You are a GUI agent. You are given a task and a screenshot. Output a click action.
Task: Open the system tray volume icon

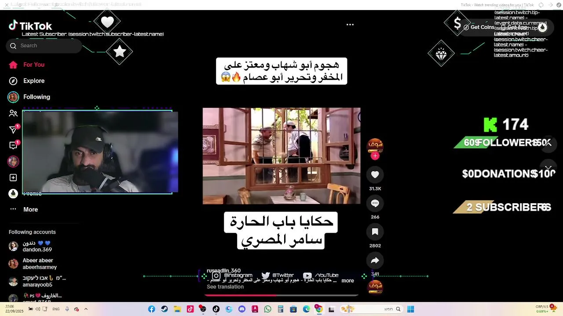pos(38,309)
